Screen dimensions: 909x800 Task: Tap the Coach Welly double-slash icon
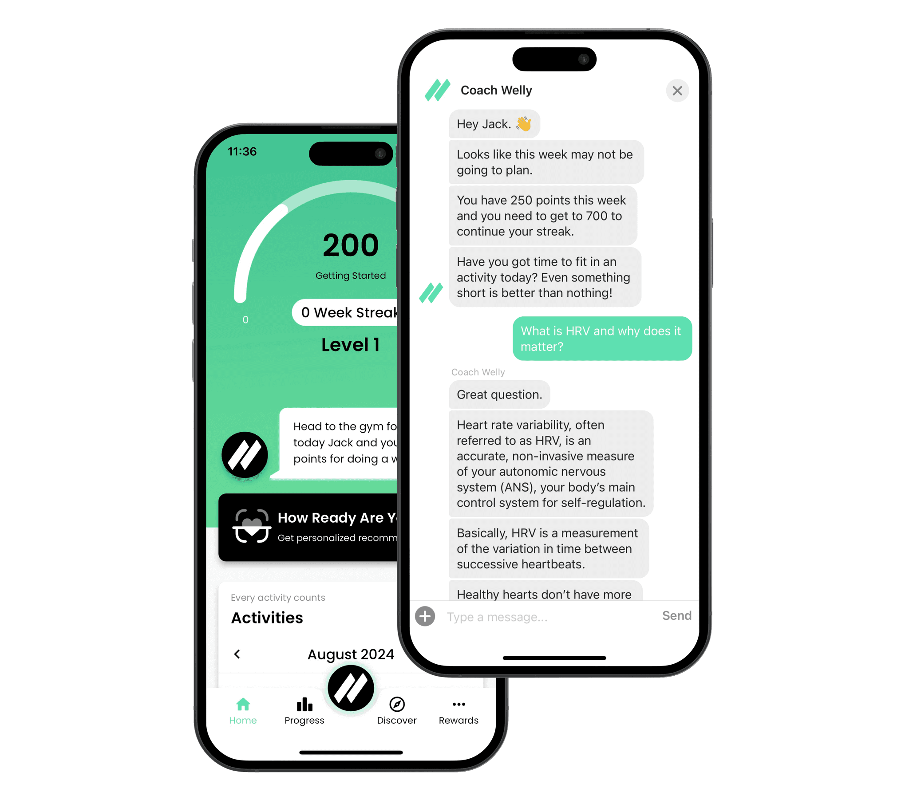(437, 90)
